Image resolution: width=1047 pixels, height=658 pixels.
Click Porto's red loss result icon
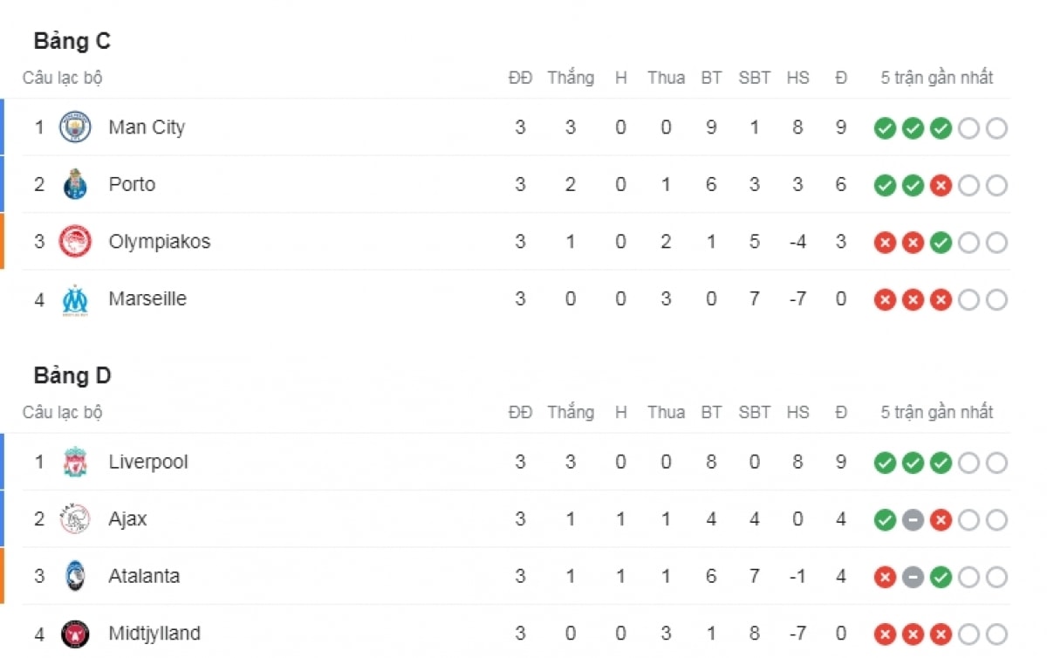(x=941, y=186)
